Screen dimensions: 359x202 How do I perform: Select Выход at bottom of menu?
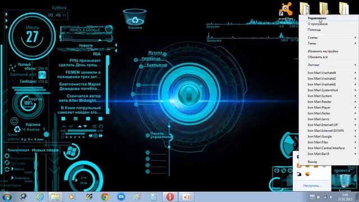pyautogui.click(x=329, y=162)
